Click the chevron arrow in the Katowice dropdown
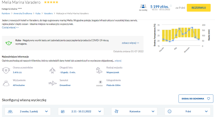Viewport: 215px width, 117px height. 153,111
